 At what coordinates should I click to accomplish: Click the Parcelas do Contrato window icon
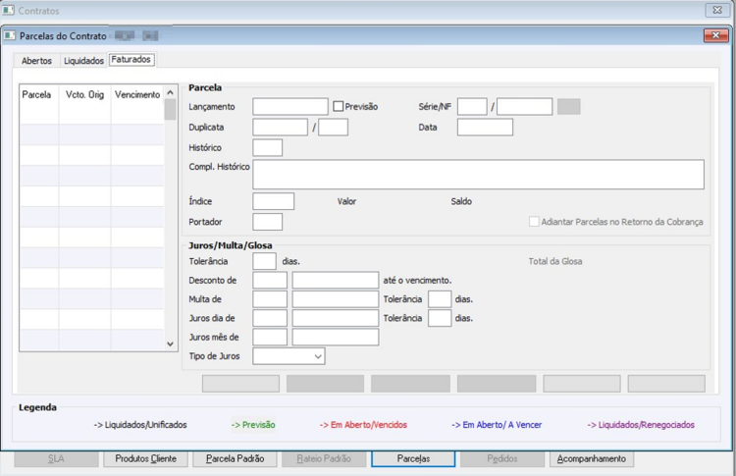pyautogui.click(x=10, y=35)
